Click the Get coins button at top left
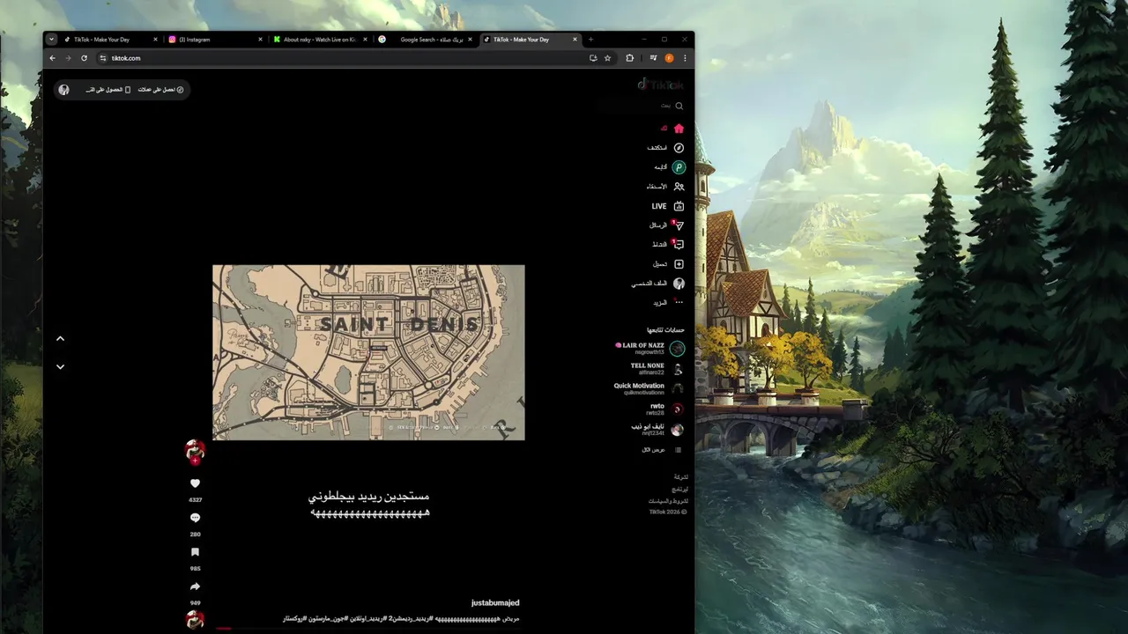 coord(160,90)
